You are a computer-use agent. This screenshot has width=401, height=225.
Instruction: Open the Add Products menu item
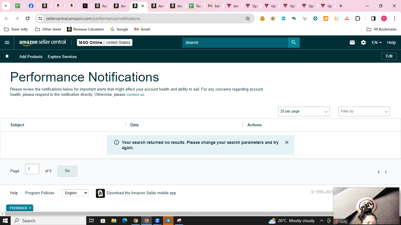31,57
